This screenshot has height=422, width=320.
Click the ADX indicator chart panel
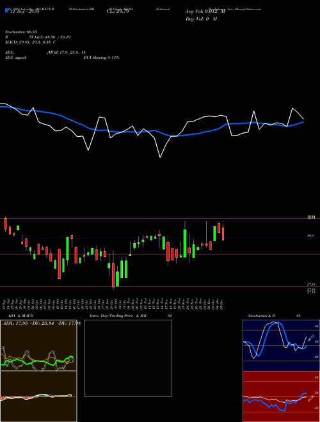(38, 345)
